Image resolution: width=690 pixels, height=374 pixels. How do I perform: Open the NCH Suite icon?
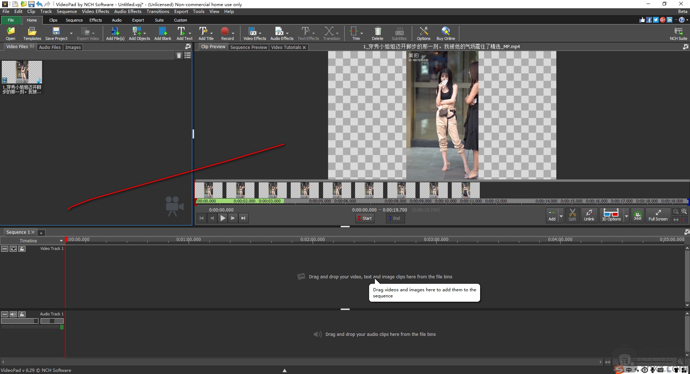click(678, 33)
